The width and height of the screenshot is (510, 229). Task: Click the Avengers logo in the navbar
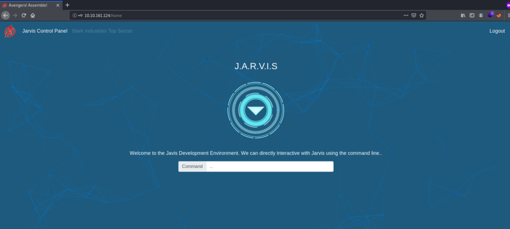(x=9, y=31)
